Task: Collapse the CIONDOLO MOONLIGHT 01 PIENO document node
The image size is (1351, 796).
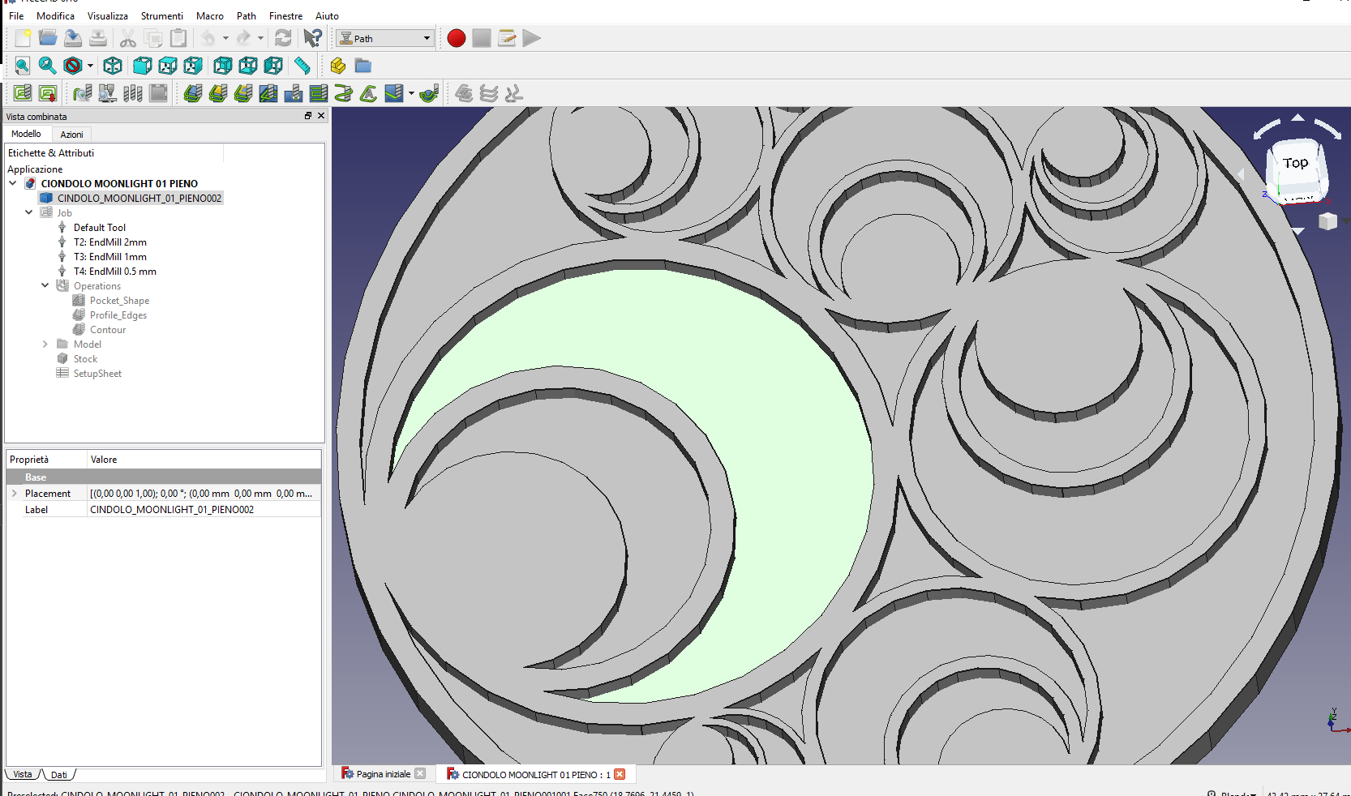Action: click(x=13, y=184)
